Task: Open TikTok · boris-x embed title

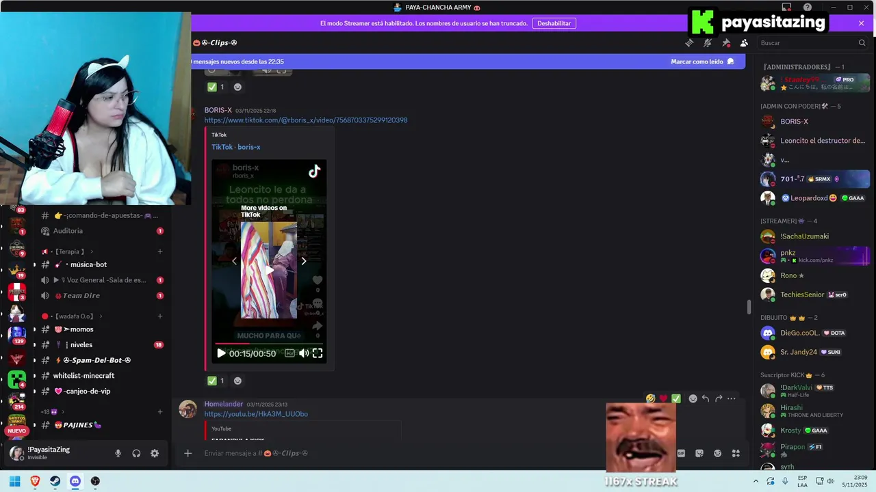Action: click(x=235, y=147)
